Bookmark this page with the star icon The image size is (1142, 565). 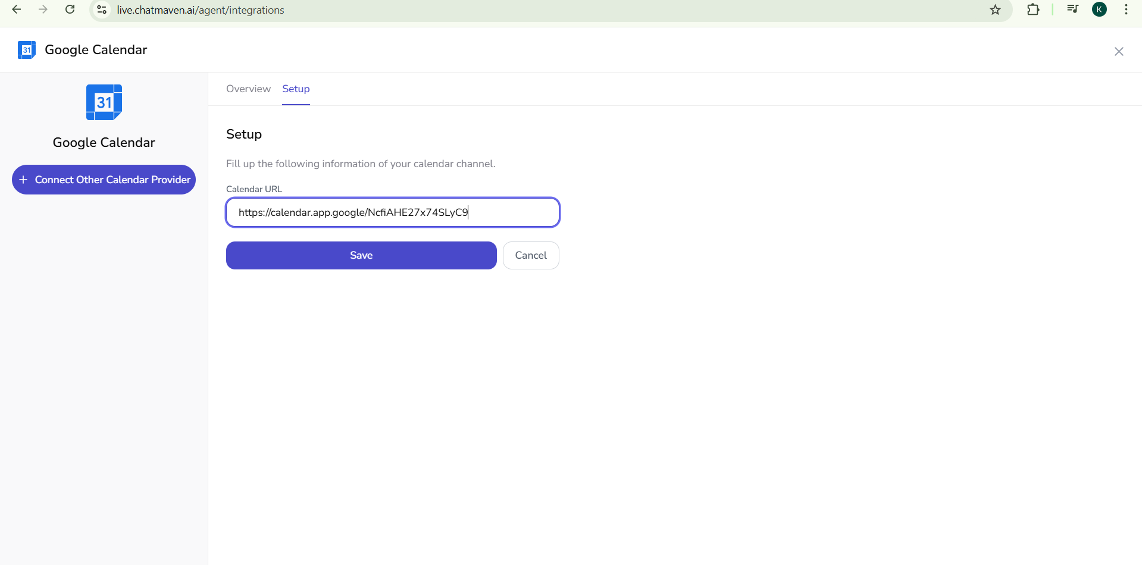pyautogui.click(x=995, y=10)
